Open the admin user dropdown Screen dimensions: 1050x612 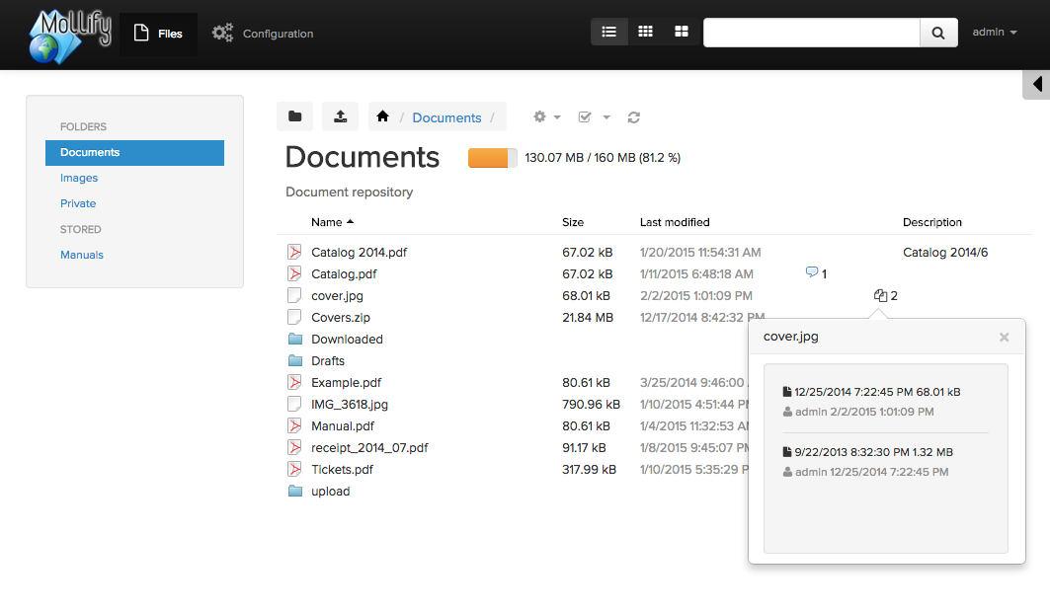pyautogui.click(x=995, y=33)
